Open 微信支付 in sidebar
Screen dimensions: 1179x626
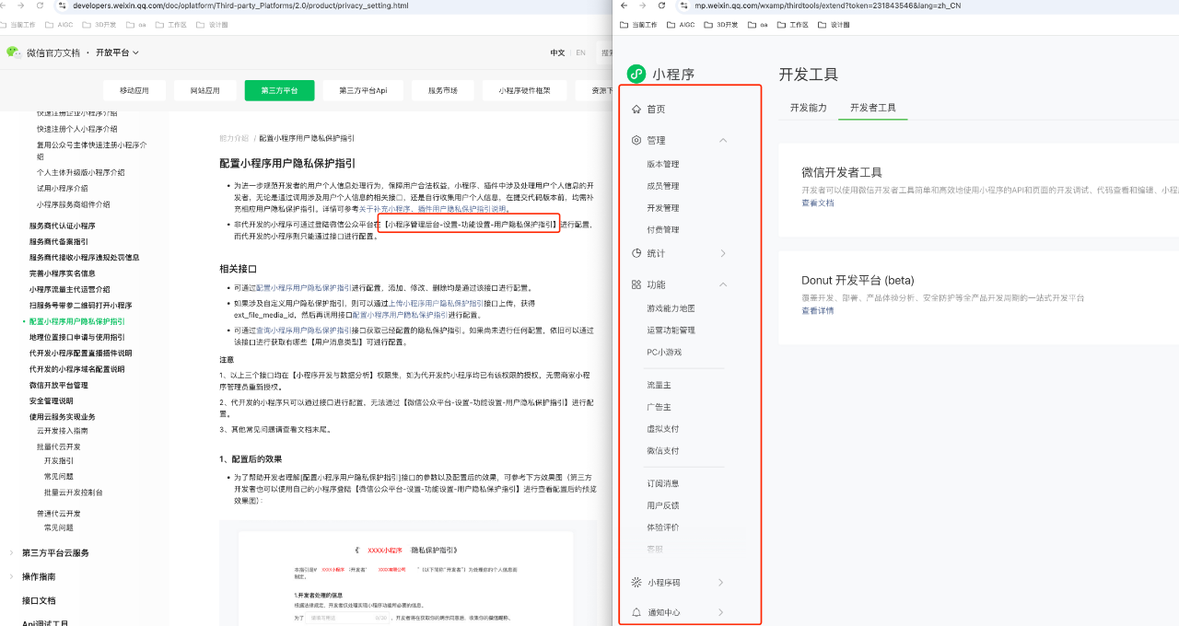(x=663, y=450)
